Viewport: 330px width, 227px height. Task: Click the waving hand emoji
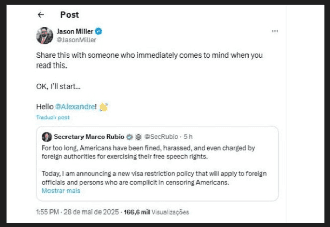pyautogui.click(x=103, y=107)
